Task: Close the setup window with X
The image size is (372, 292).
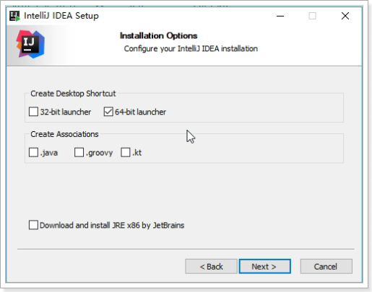Action: click(345, 16)
